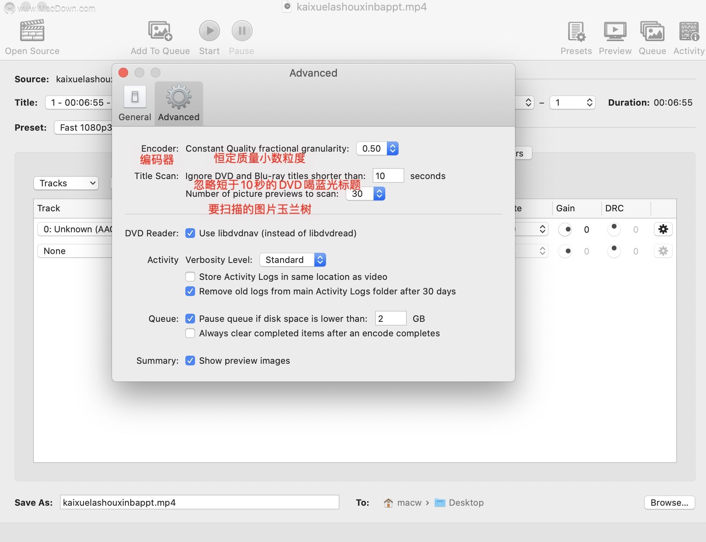Open the Title 1 - 00:06:55 dropdown
Image resolution: width=706 pixels, height=542 pixels.
[x=79, y=102]
